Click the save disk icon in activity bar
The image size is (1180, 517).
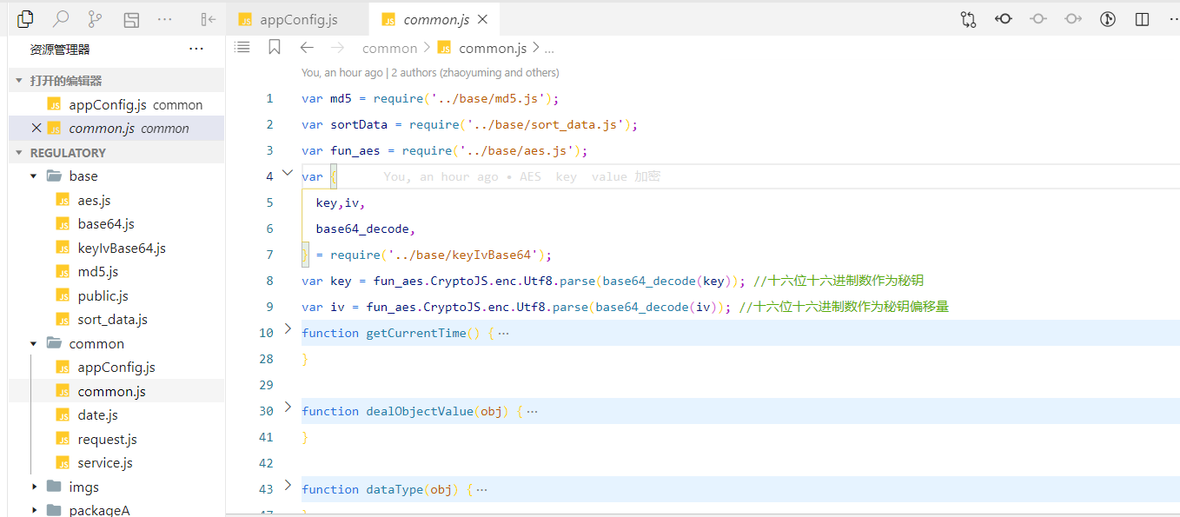click(x=131, y=18)
